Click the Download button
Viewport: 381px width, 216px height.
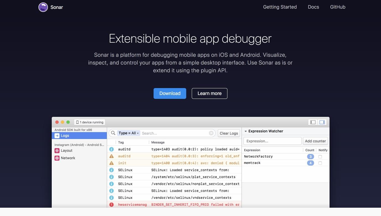[x=170, y=93]
